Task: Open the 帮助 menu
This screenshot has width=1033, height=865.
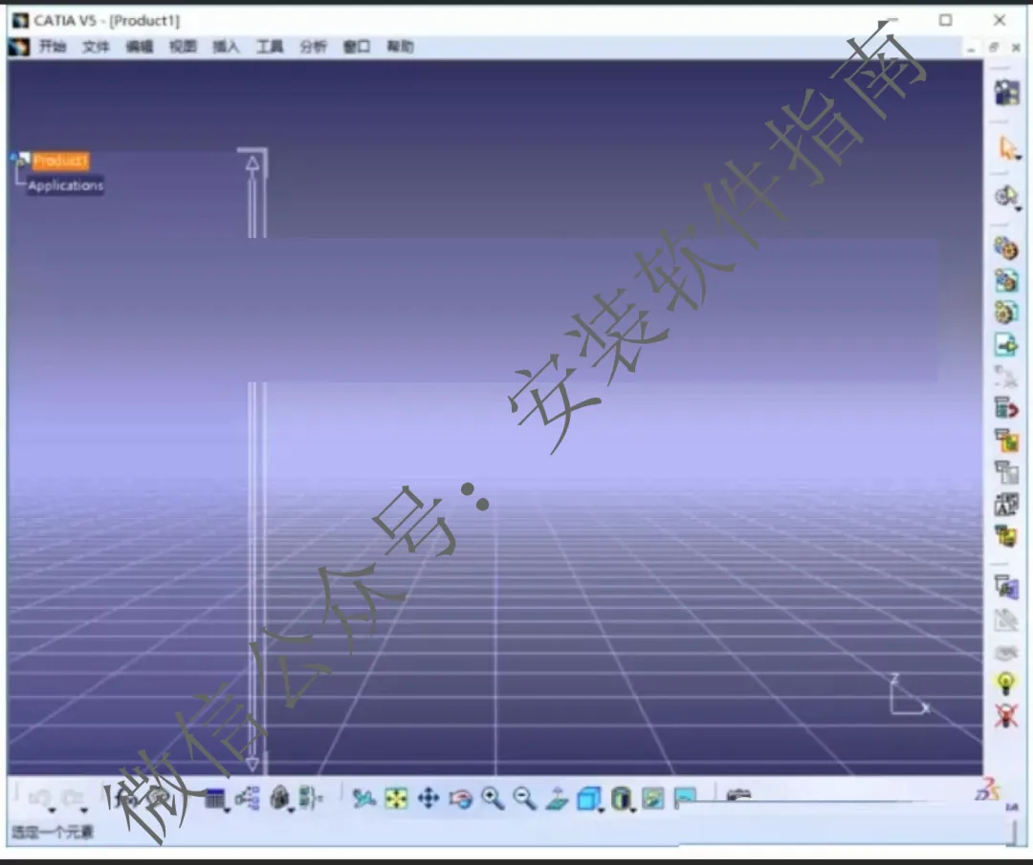Action: (x=400, y=46)
